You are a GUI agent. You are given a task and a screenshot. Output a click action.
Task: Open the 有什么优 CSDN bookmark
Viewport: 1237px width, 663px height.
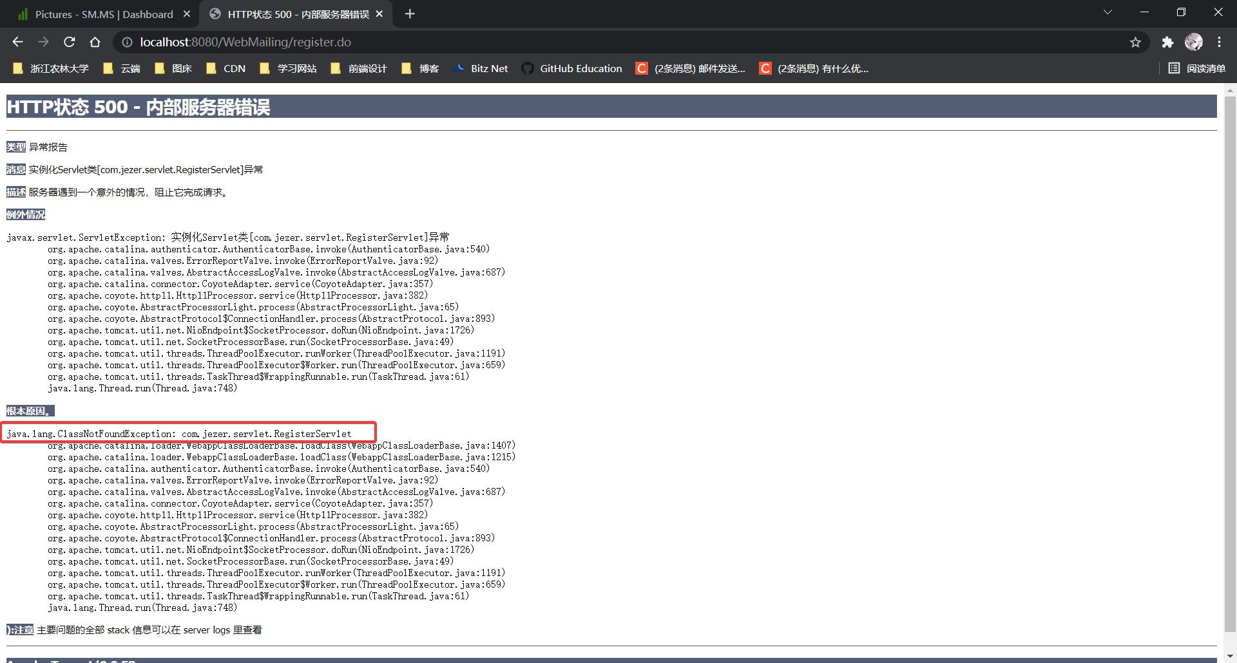pyautogui.click(x=815, y=68)
